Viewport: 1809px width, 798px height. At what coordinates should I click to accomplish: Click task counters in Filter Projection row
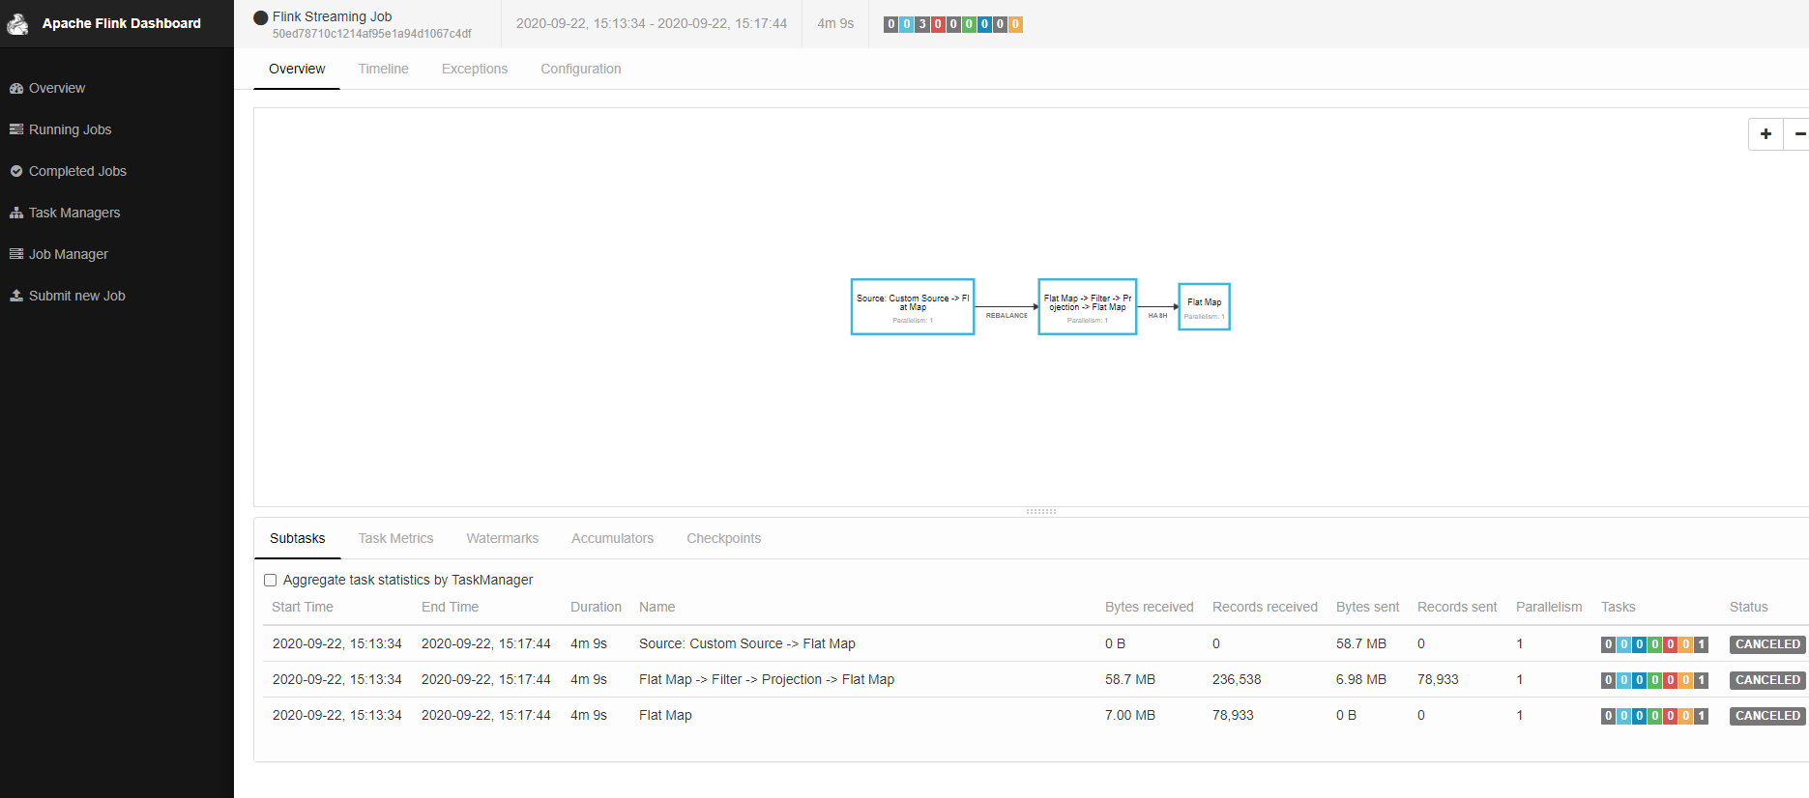click(x=1654, y=680)
